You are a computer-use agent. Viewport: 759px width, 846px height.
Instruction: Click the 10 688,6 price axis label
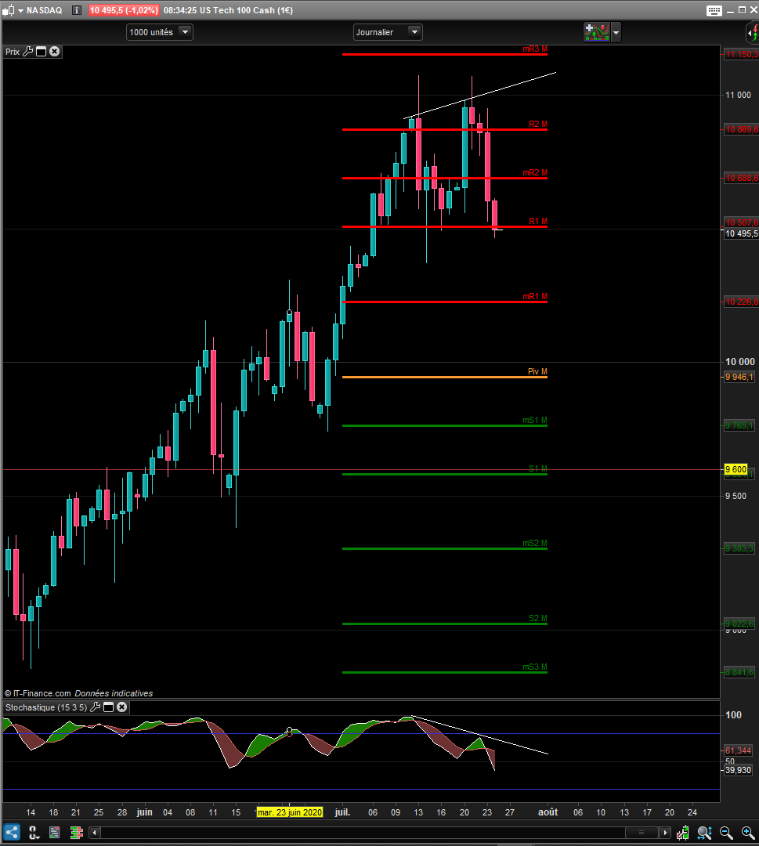[741, 178]
